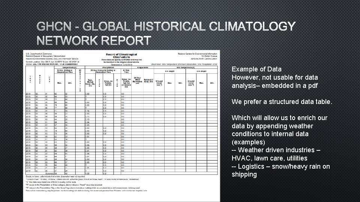Click the vertical 'Year' column header

click(30, 79)
